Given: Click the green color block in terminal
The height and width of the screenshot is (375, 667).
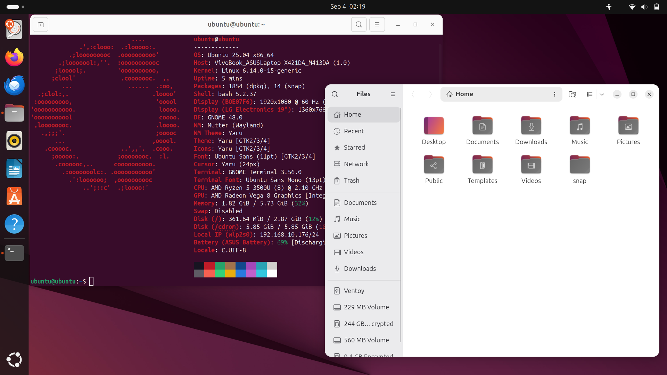Looking at the screenshot, I should point(220,266).
